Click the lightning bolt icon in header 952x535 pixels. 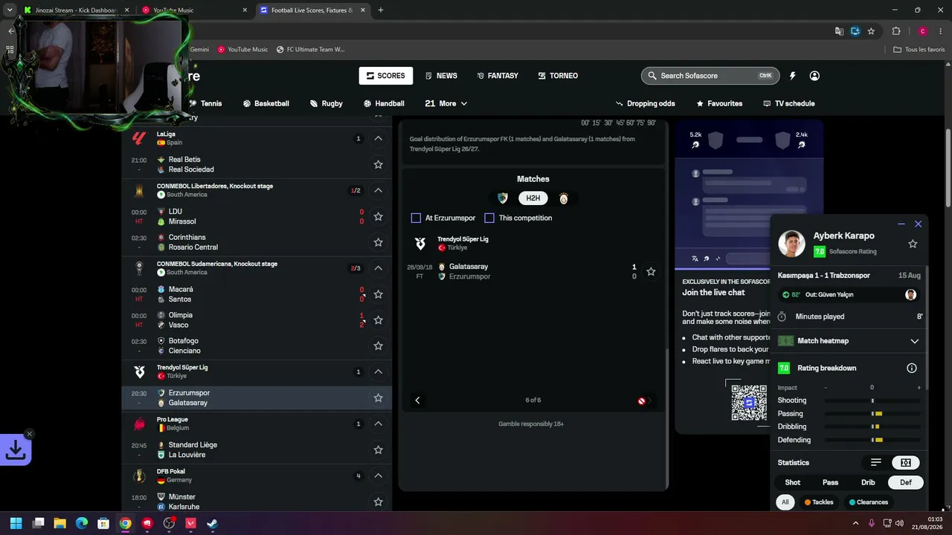tap(793, 76)
